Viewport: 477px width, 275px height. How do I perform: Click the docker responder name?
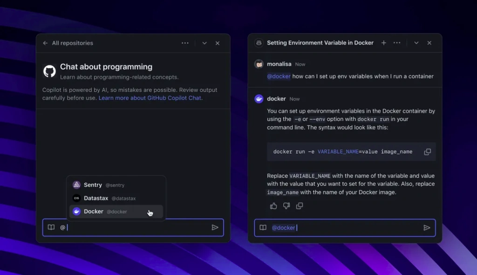pos(276,98)
